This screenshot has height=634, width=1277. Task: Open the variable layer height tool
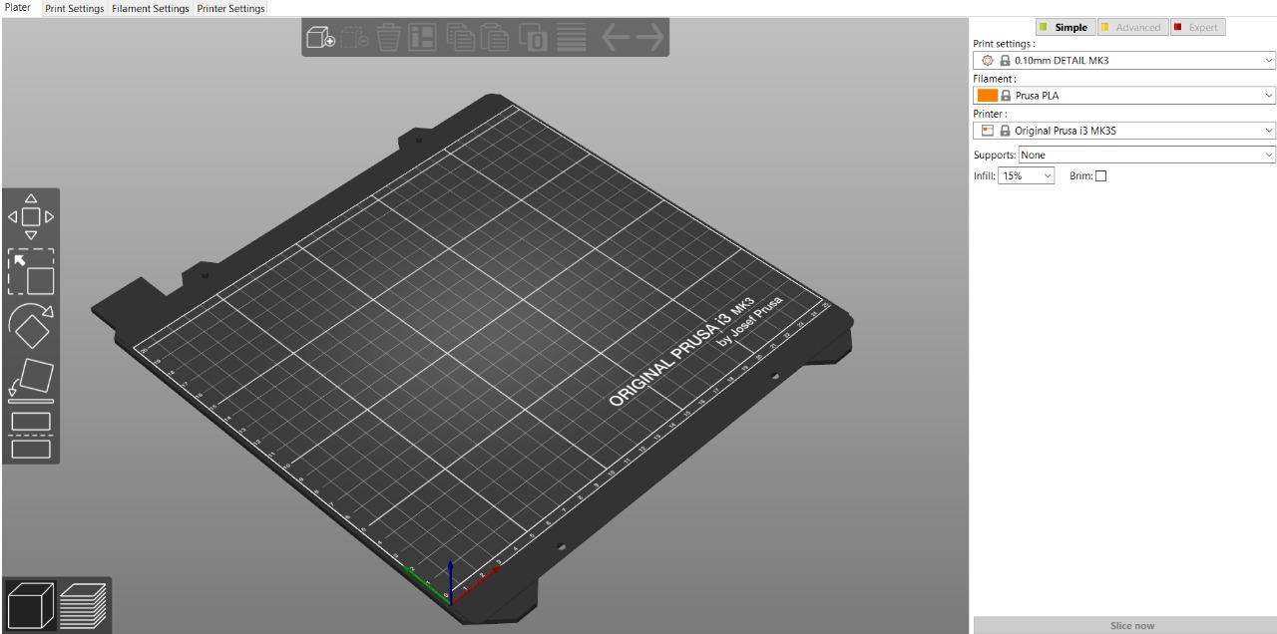click(571, 38)
